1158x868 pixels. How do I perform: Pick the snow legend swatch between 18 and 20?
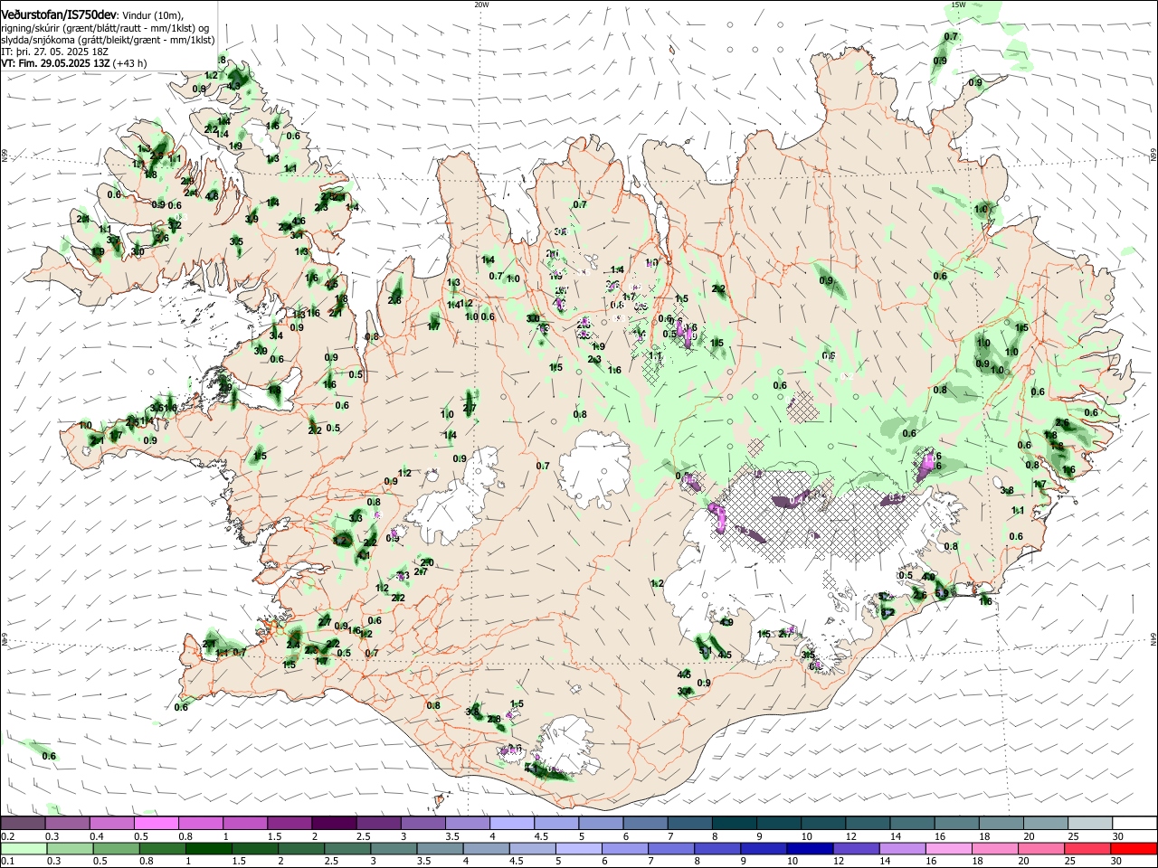coord(1001,824)
